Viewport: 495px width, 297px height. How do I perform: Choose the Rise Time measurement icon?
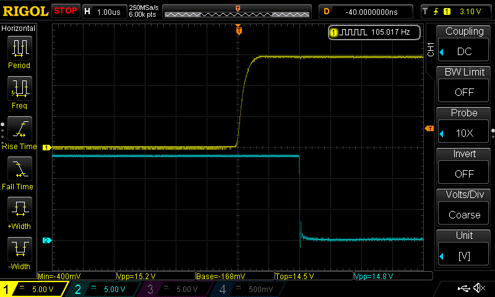click(x=19, y=131)
